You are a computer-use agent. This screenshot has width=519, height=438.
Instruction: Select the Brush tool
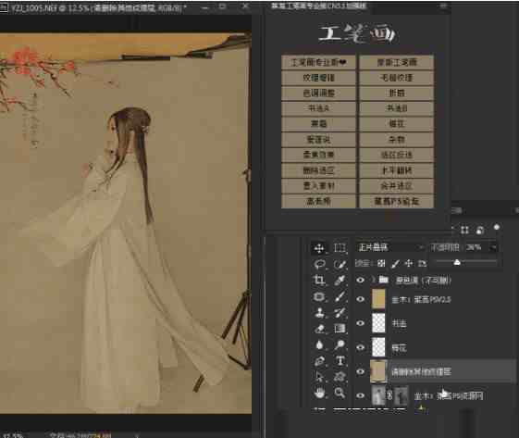[340, 296]
